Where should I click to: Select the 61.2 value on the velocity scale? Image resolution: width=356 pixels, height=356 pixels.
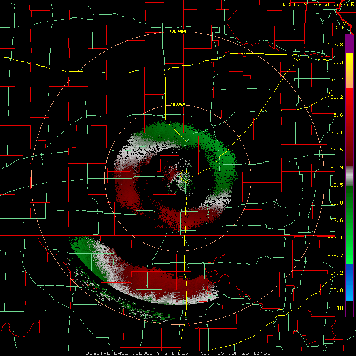[x=337, y=97]
